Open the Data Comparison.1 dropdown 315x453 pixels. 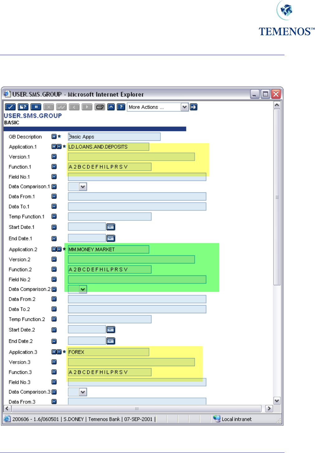pos(83,187)
